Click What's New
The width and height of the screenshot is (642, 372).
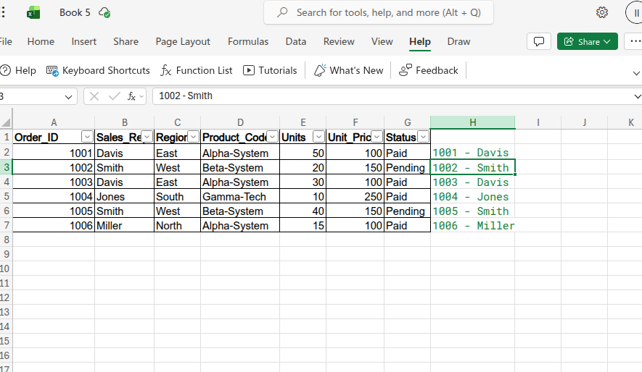tap(348, 71)
